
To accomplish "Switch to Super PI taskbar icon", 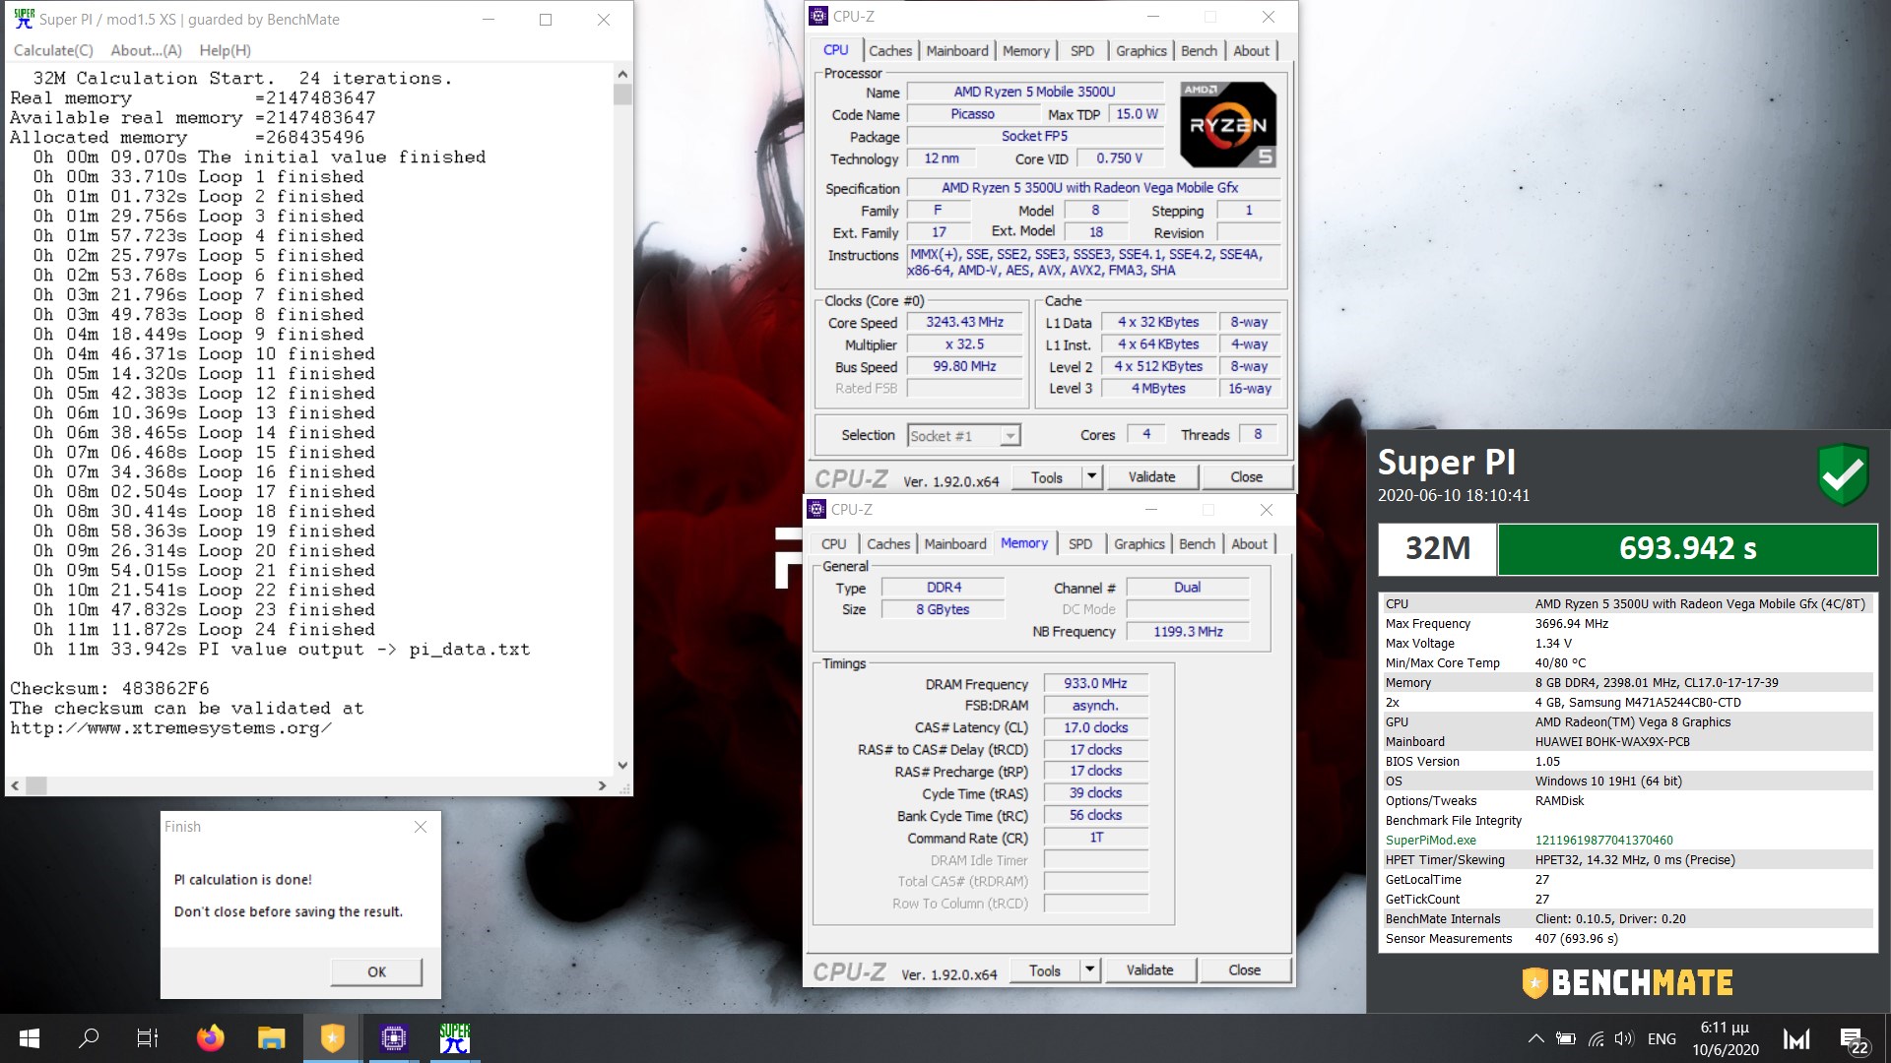I will [454, 1038].
